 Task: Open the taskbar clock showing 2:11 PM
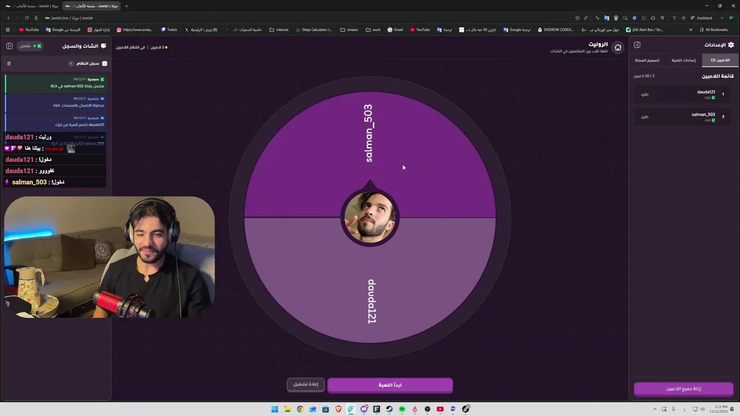(718, 409)
